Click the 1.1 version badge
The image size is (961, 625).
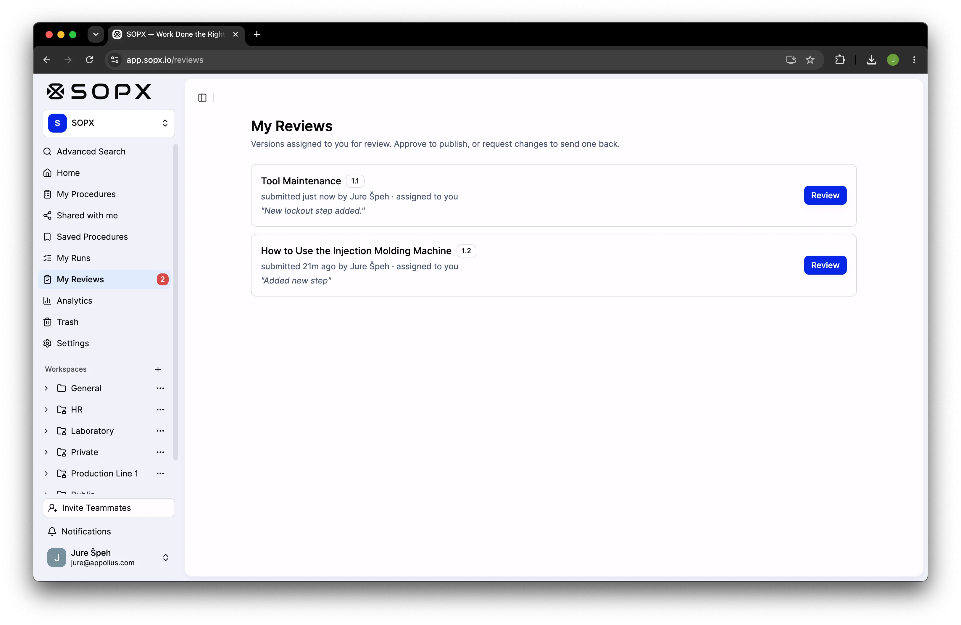click(355, 181)
